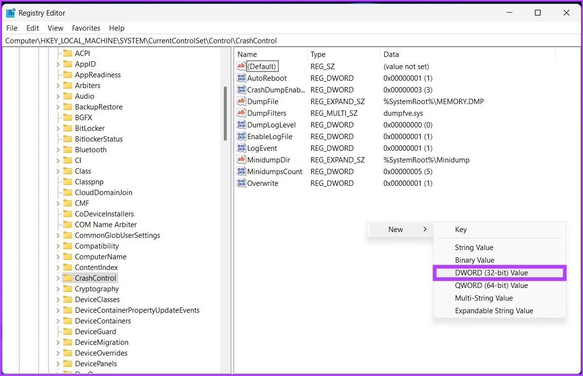
Task: Select the LogEvent DWORD value icon
Action: tap(241, 148)
